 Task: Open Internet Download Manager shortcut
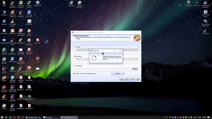pos(29,4)
